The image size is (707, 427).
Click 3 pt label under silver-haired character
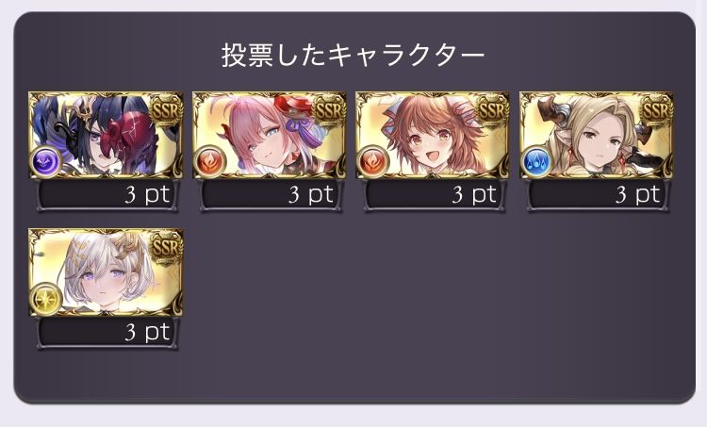tap(147, 332)
